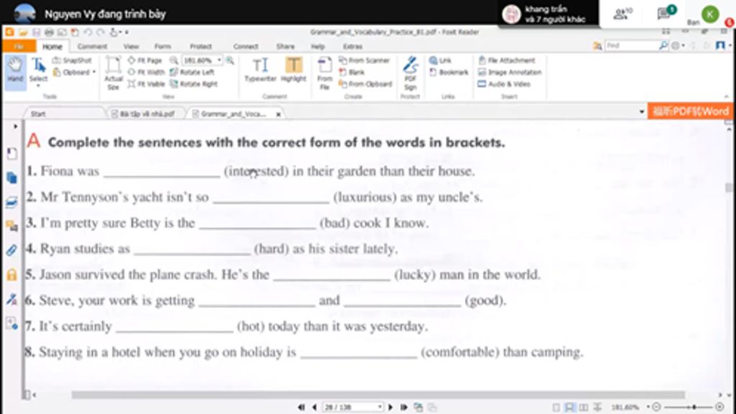Switch to the Start document tab
Screen dimensions: 736x414
click(x=39, y=114)
